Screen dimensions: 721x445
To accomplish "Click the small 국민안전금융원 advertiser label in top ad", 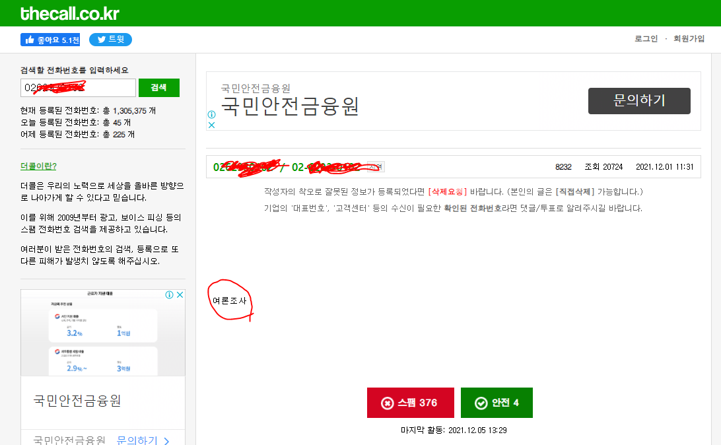I will click(256, 88).
